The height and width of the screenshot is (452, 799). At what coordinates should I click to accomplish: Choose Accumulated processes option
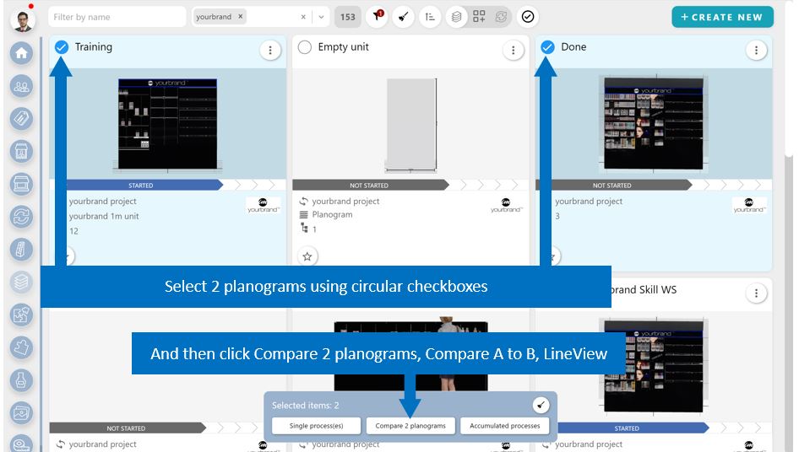[x=505, y=426]
